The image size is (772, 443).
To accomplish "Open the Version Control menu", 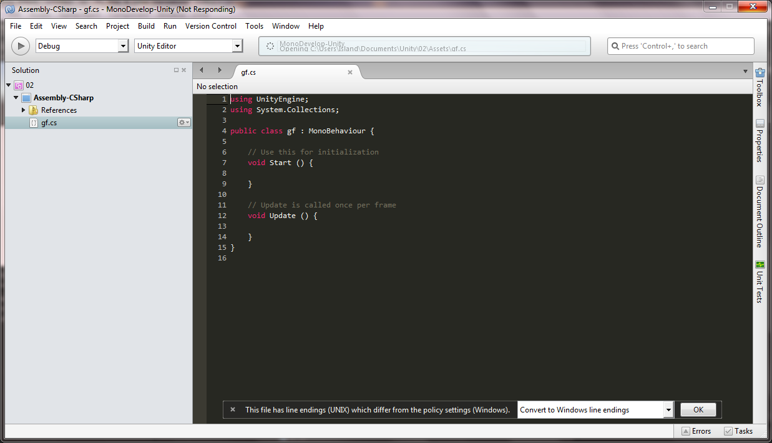I will tap(211, 26).
